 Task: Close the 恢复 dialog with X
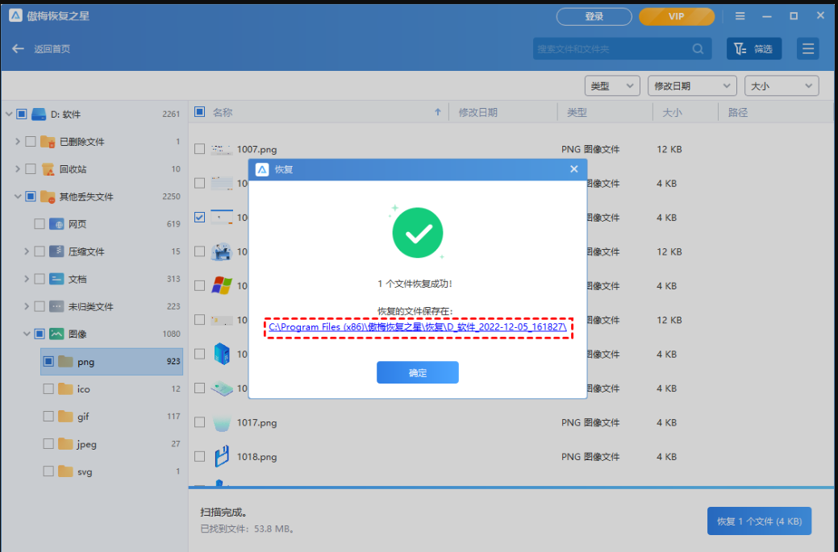tap(574, 168)
